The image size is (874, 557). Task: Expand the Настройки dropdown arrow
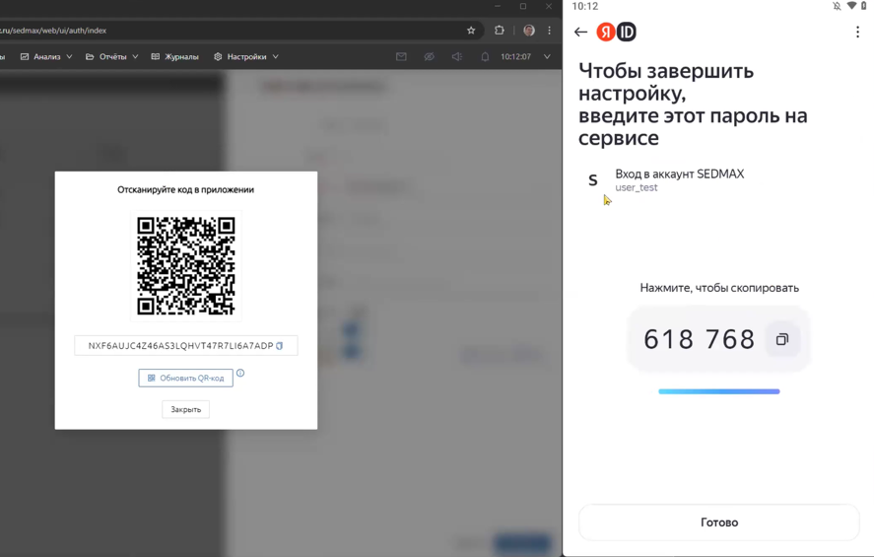coord(275,56)
